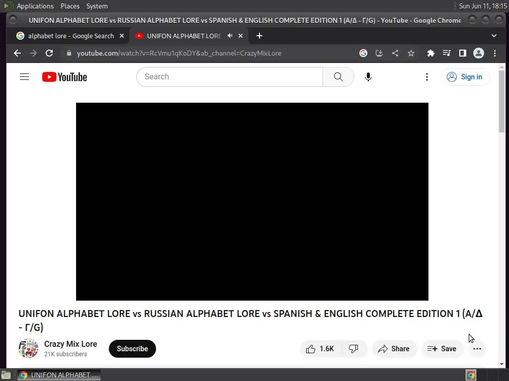Click the YouTube search magnifier button

point(338,77)
